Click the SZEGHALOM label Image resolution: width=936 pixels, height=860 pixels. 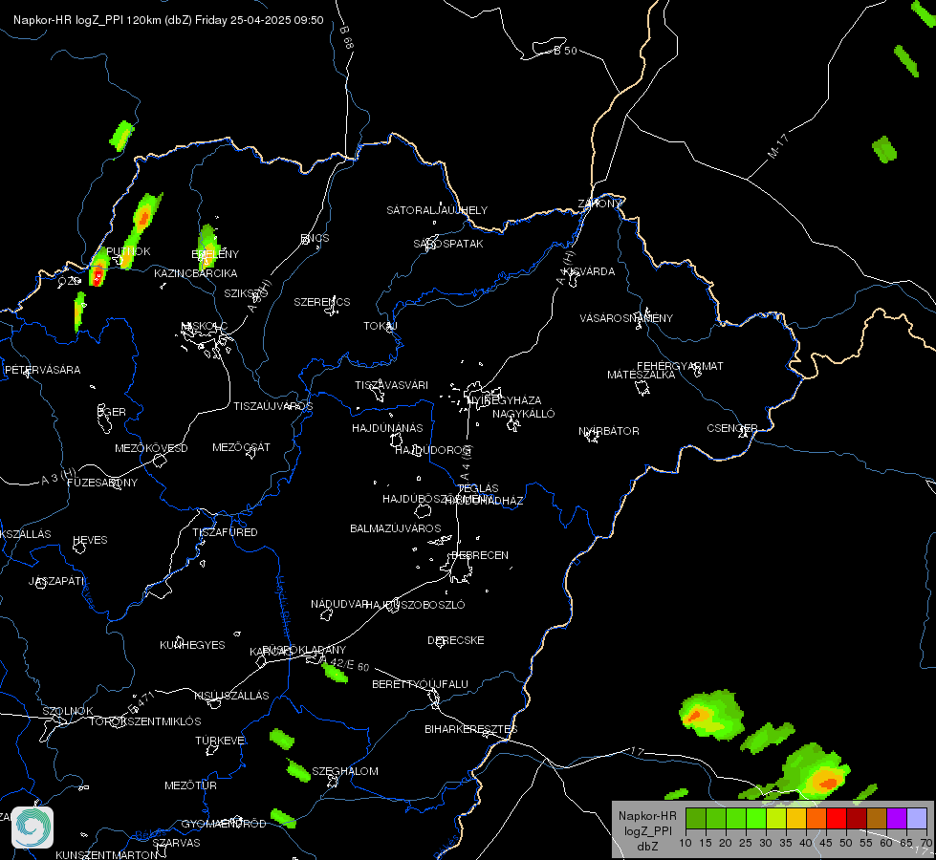pyautogui.click(x=345, y=771)
